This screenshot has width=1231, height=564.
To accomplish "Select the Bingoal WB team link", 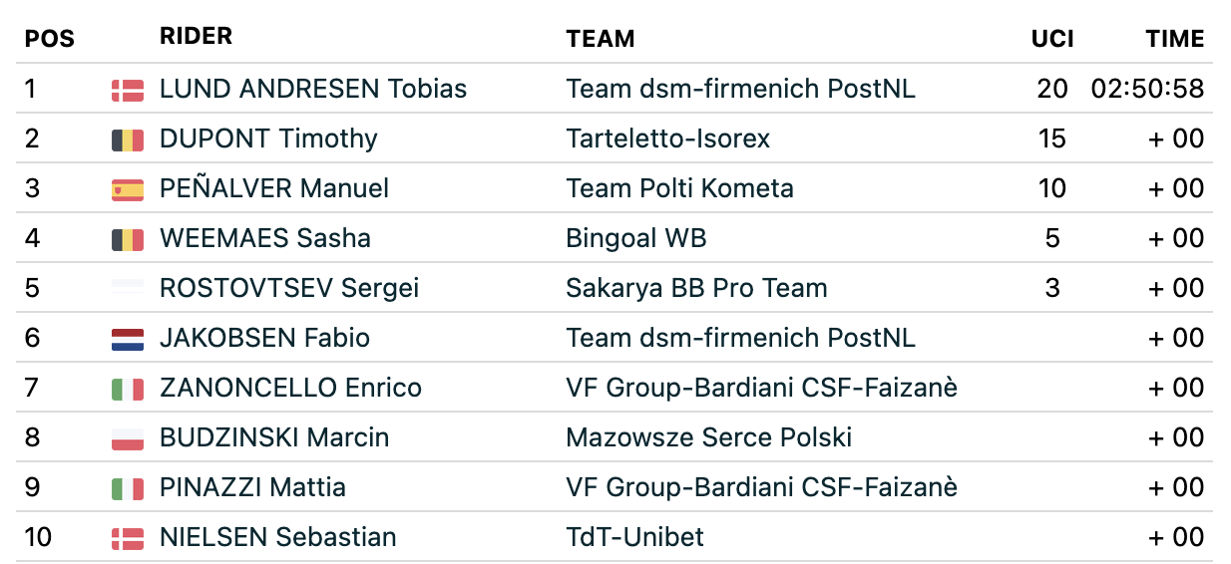I will coord(636,238).
